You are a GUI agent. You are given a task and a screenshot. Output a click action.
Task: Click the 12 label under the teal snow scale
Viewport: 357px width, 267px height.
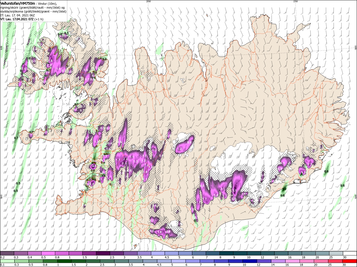point(263,257)
